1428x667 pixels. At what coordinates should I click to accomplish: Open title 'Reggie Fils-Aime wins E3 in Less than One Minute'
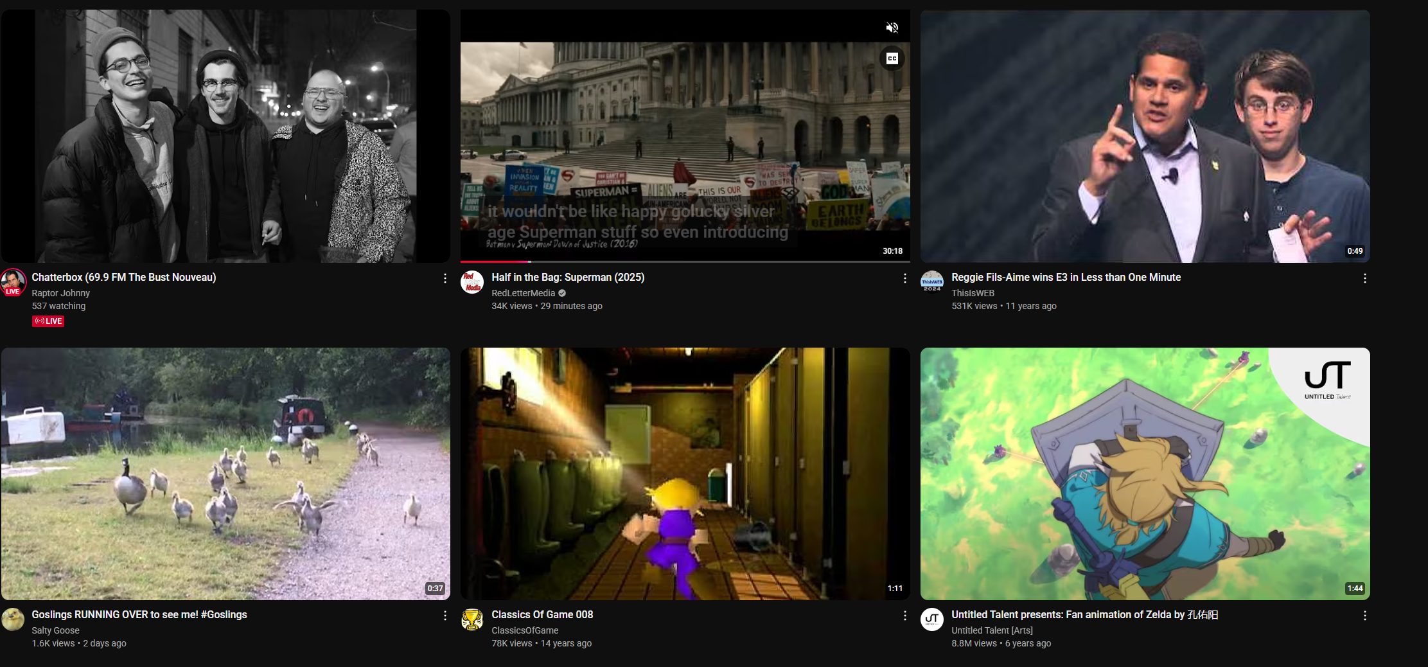[1066, 277]
